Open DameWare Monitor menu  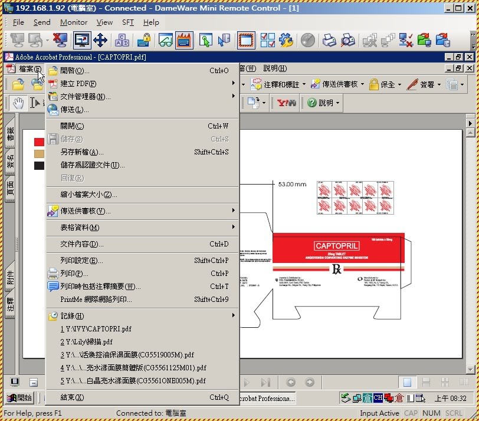pos(74,22)
